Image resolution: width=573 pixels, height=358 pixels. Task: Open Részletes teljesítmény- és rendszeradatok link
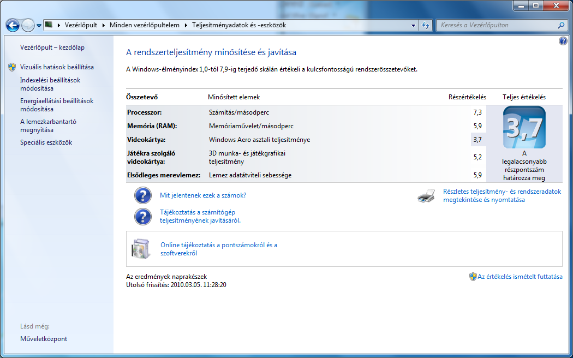502,195
